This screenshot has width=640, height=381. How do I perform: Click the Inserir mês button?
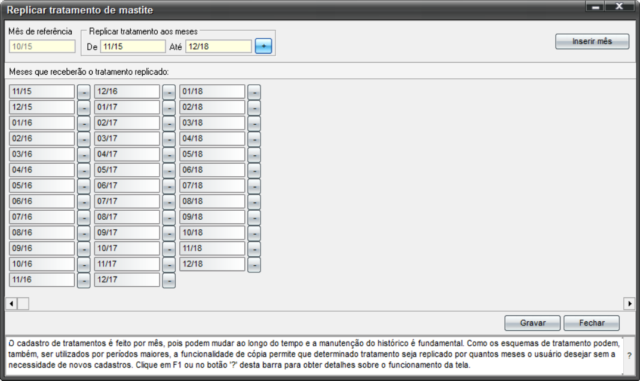pyautogui.click(x=592, y=41)
